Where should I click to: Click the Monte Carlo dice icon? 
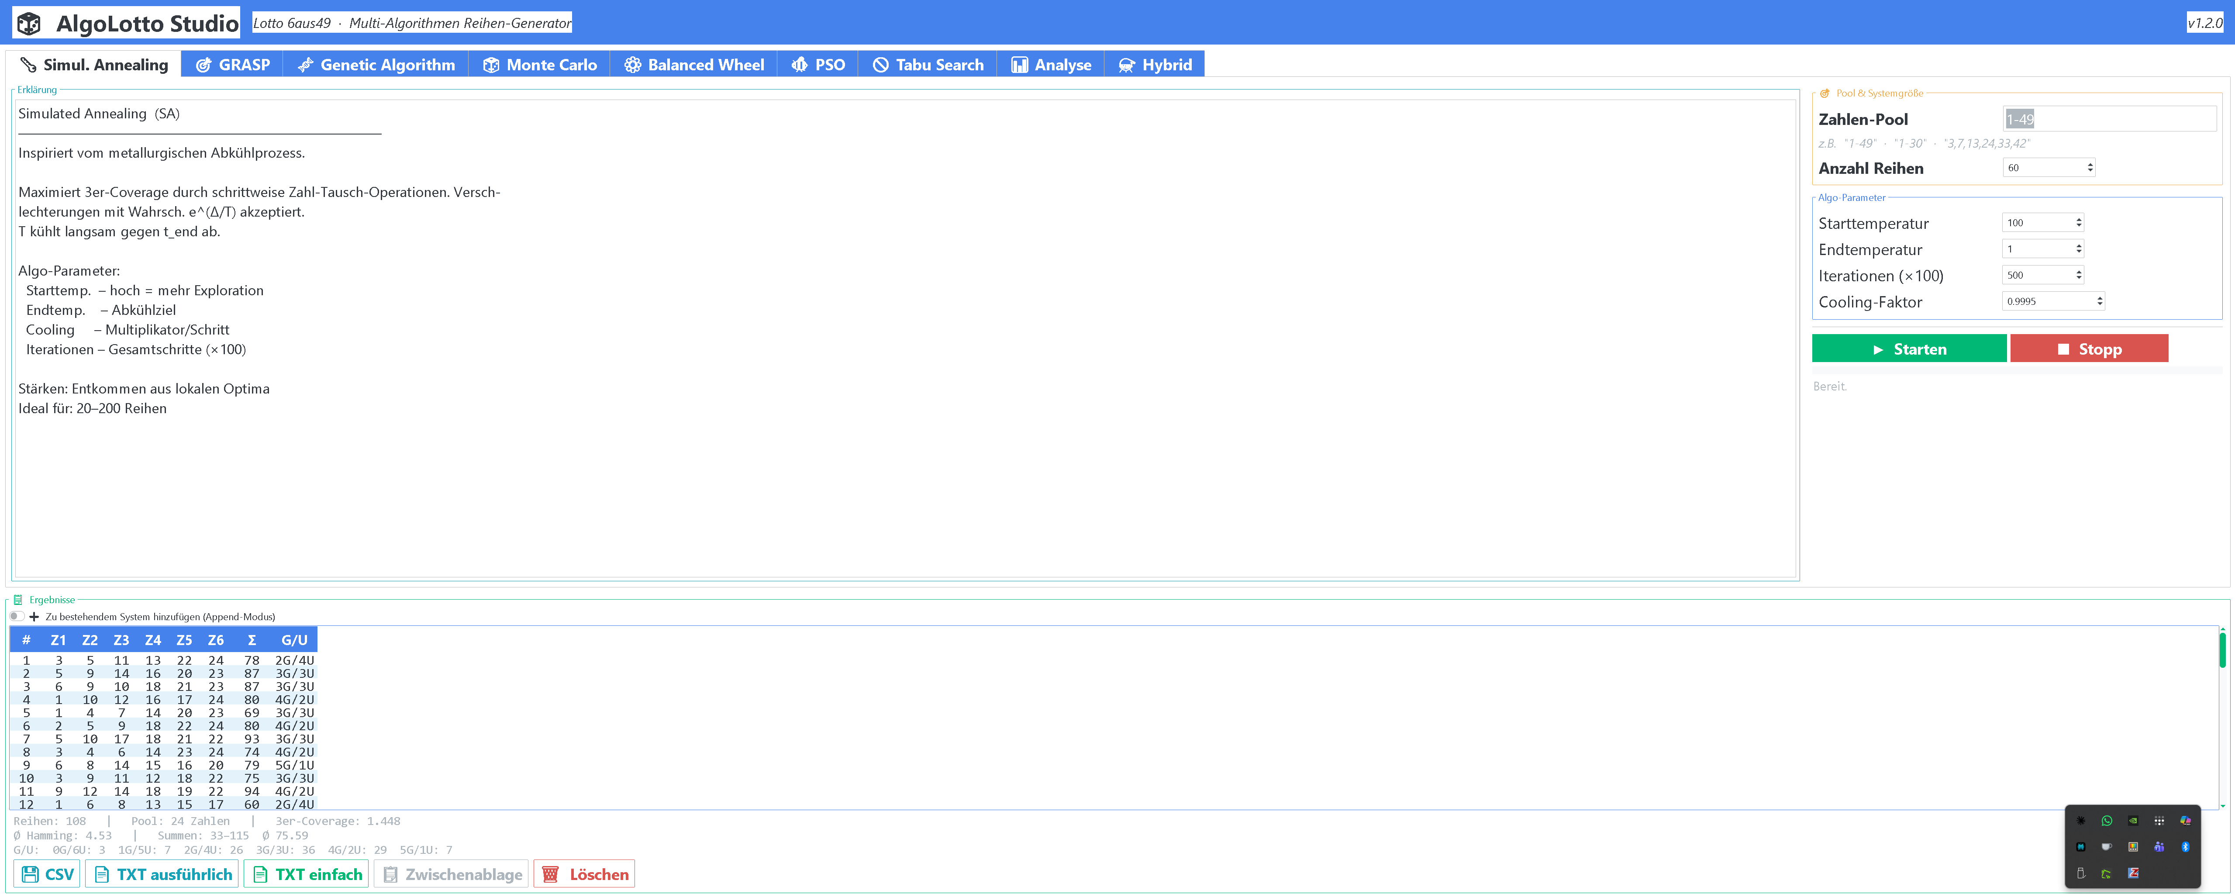click(491, 65)
